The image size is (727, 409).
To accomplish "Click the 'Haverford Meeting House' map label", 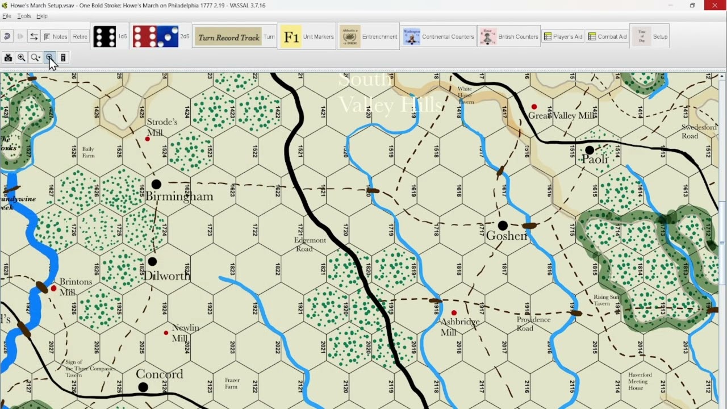I will (640, 381).
